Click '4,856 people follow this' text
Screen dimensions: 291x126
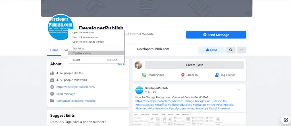[72, 80]
